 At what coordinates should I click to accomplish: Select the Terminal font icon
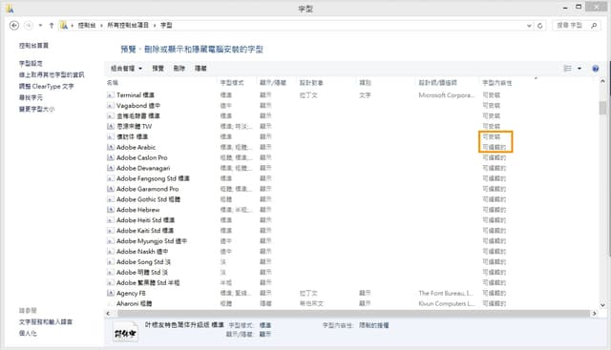(x=111, y=95)
